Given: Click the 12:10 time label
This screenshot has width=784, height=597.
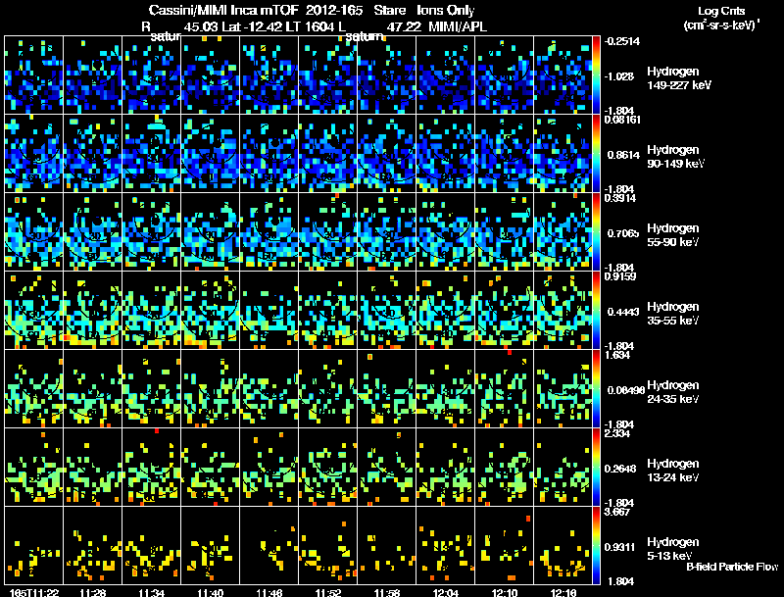Looking at the screenshot, I should 505,592.
